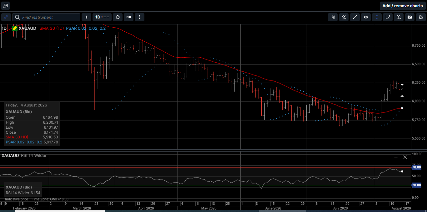Screen dimensions: 427x212
Task: Click the Friday, 14 August 2026 date header
Action: point(26,105)
